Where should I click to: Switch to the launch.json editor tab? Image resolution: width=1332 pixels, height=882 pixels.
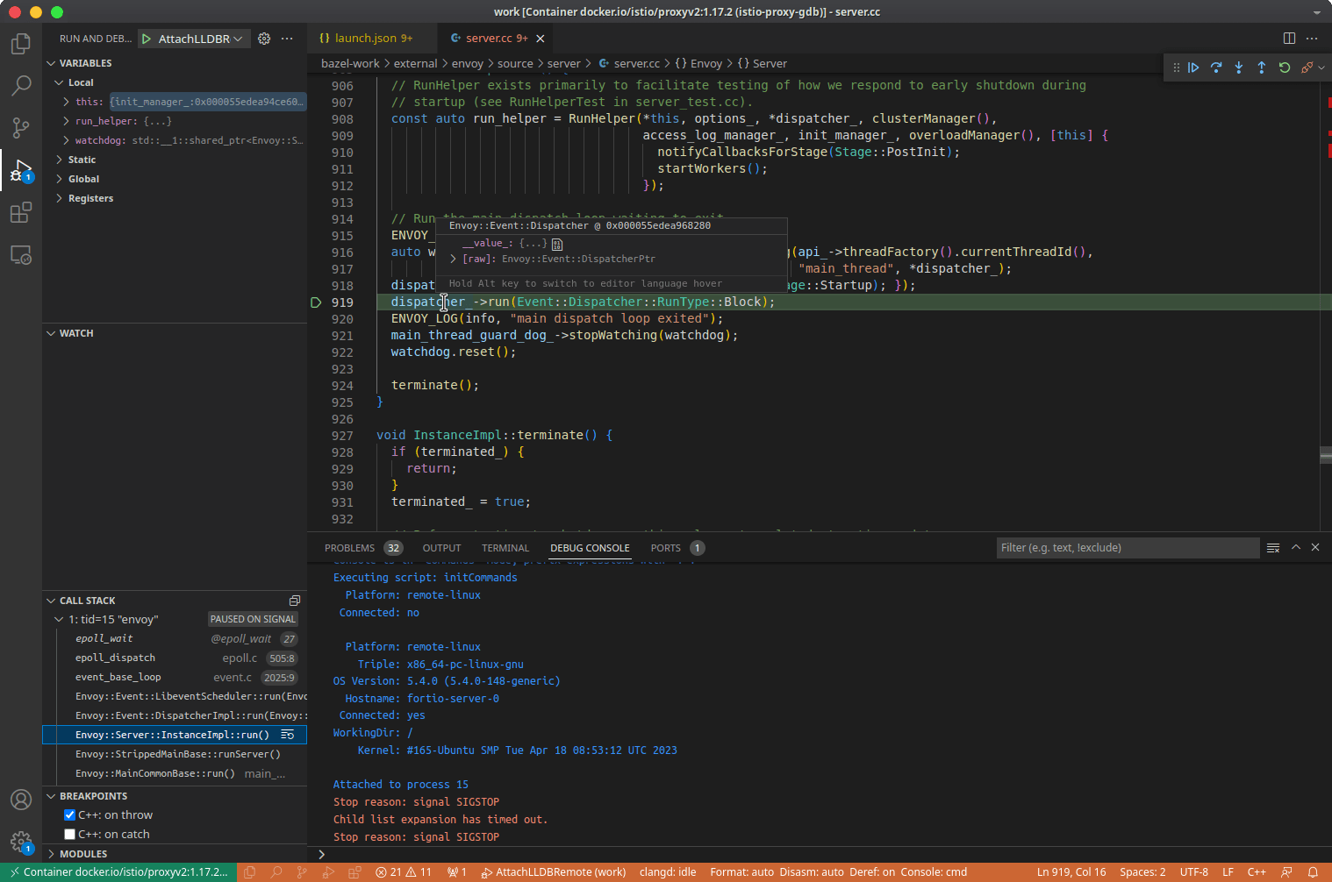pyautogui.click(x=365, y=39)
